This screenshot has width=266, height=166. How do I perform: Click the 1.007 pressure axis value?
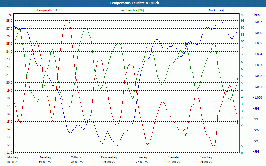(258, 22)
